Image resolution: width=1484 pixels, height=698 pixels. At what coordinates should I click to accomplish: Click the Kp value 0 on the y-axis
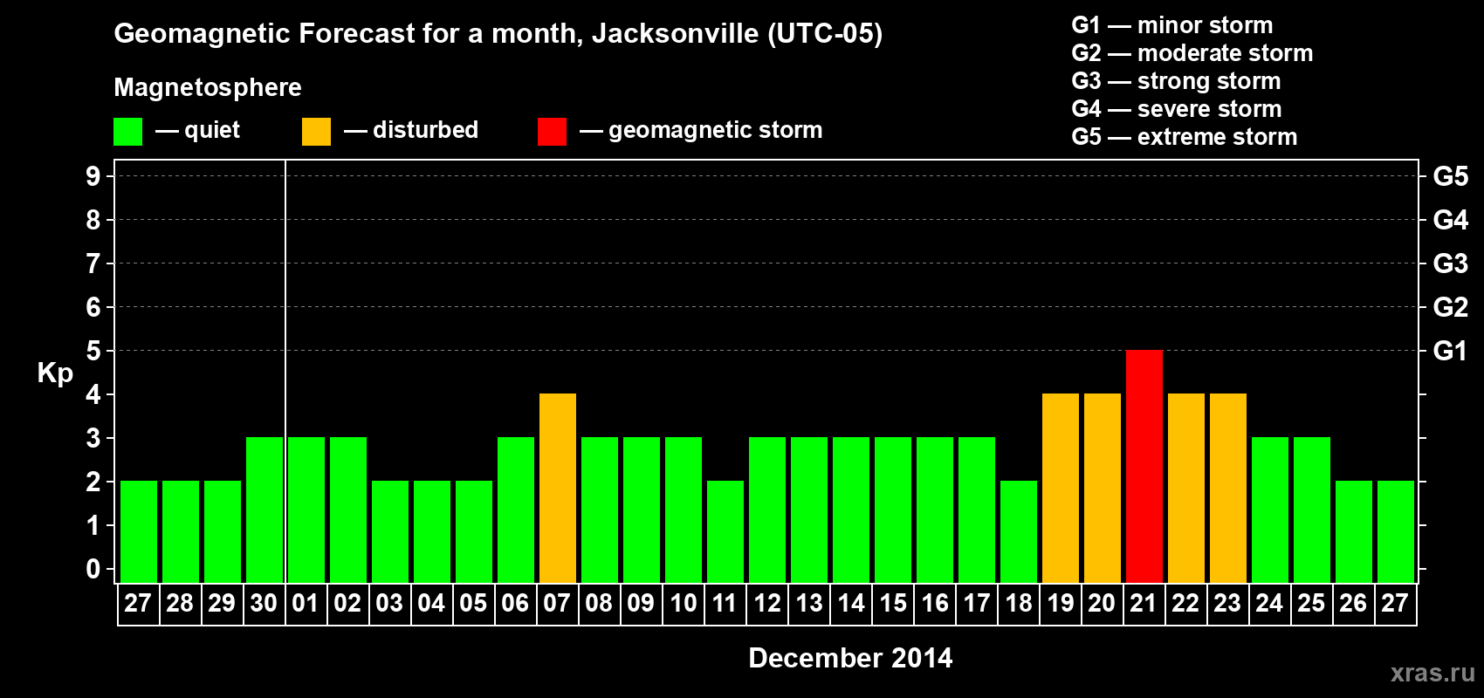coord(93,569)
